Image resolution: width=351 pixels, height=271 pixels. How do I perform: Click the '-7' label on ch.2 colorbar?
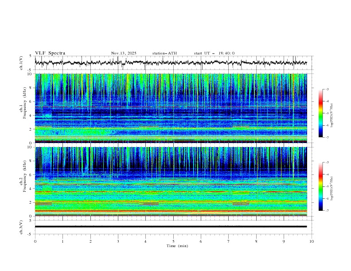click(x=327, y=211)
